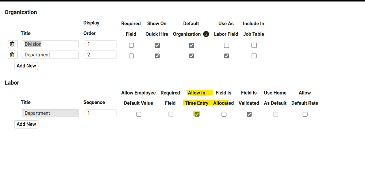Click trash icon beside Department row
This screenshot has height=177, width=365.
12,55
